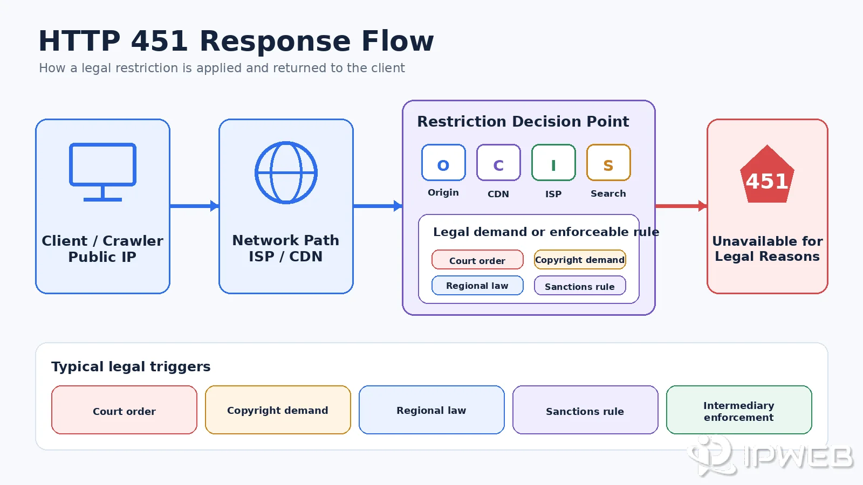
Task: Click the 'Origin' caption
Action: pos(443,192)
